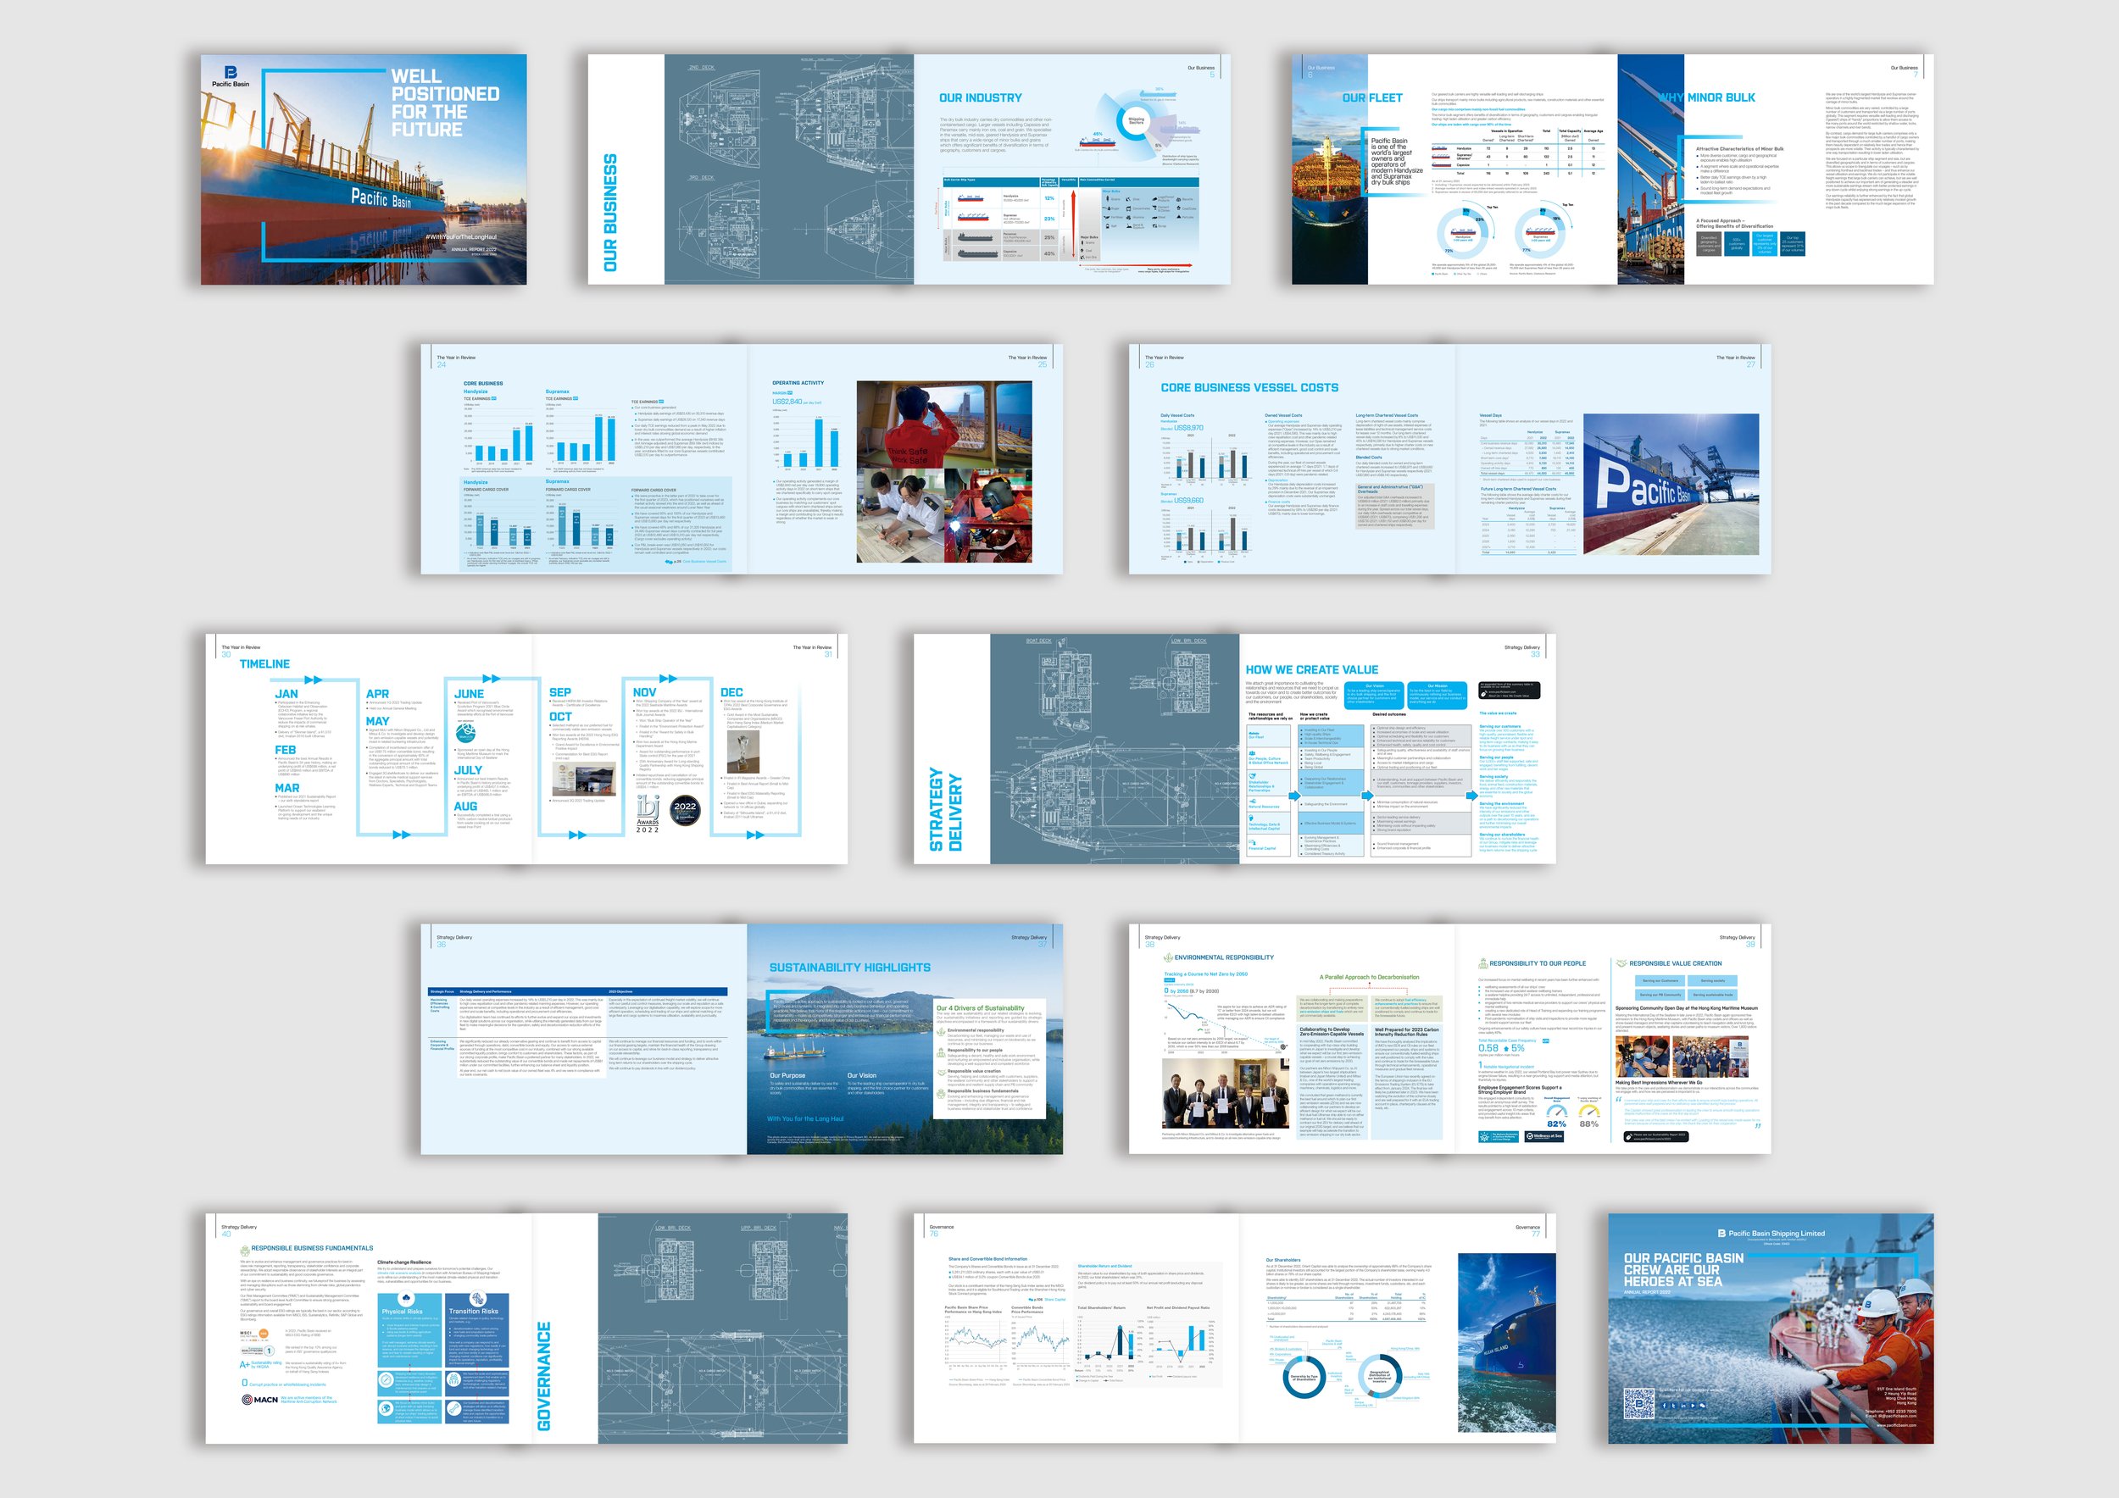Open the back cover 'Our Pacific Basin Crew Are Our Heroes at Sea'
This screenshot has width=2119, height=1498.
[x=1770, y=1329]
